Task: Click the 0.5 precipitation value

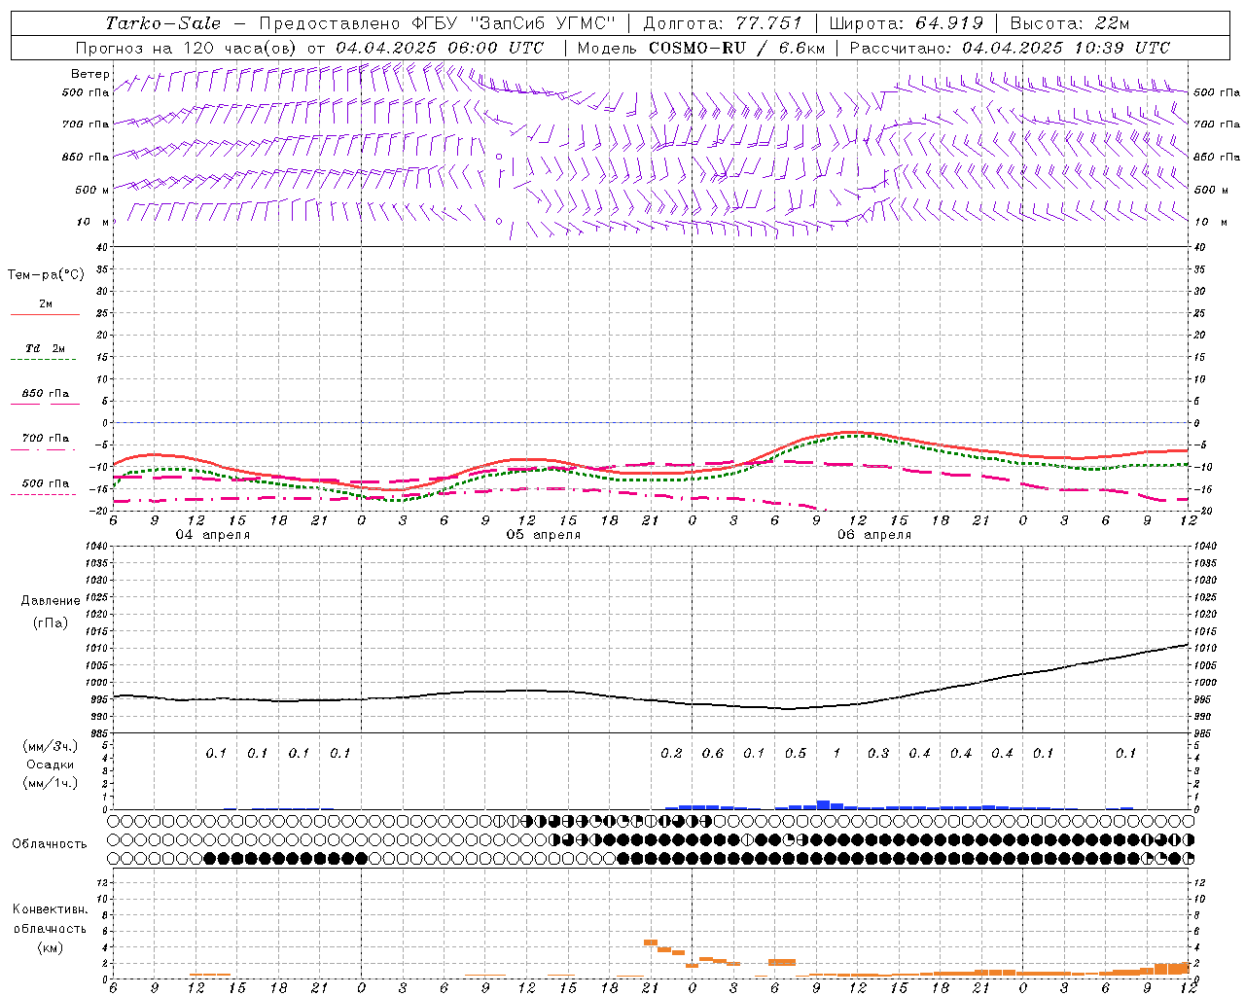Action: coord(796,754)
